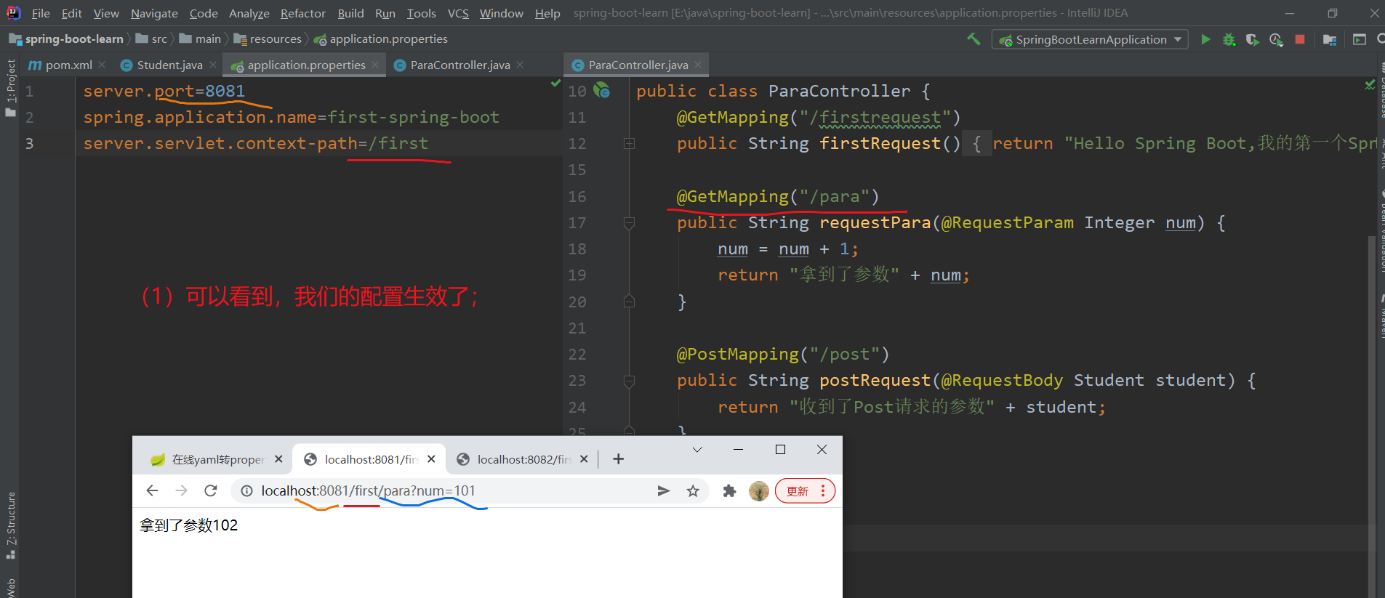The image size is (1385, 598).
Task: Go forward in the browser window
Action: (181, 491)
